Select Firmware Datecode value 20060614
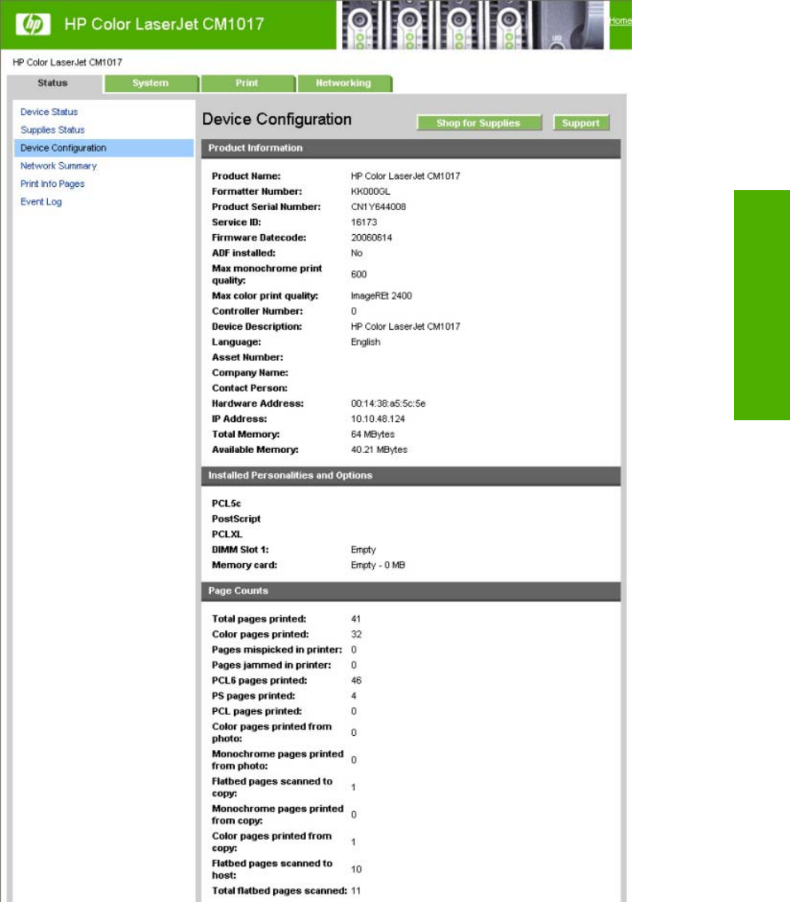Image resolution: width=790 pixels, height=902 pixels. coord(371,237)
